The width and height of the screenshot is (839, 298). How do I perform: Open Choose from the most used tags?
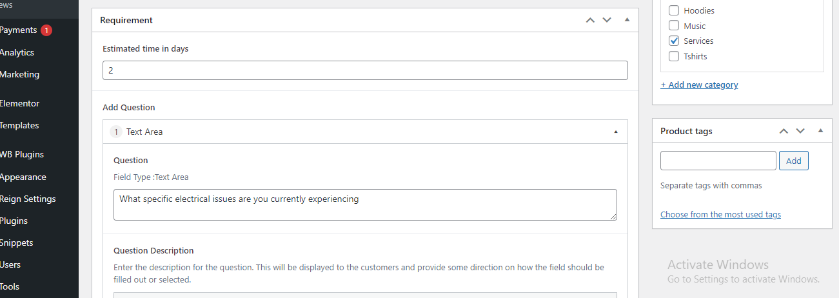pyautogui.click(x=720, y=214)
